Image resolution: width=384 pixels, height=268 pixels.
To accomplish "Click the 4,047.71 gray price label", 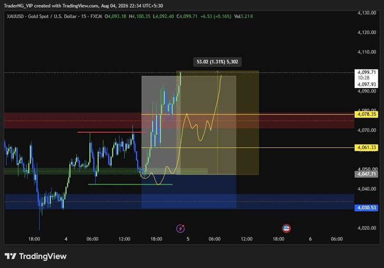I will click(366, 174).
